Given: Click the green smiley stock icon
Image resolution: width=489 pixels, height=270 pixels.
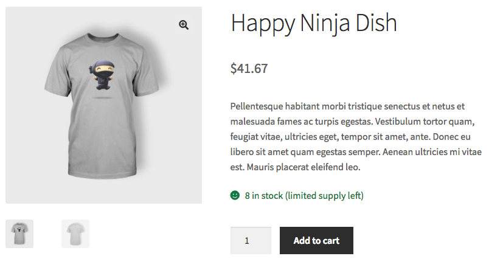Looking at the screenshot, I should point(235,196).
